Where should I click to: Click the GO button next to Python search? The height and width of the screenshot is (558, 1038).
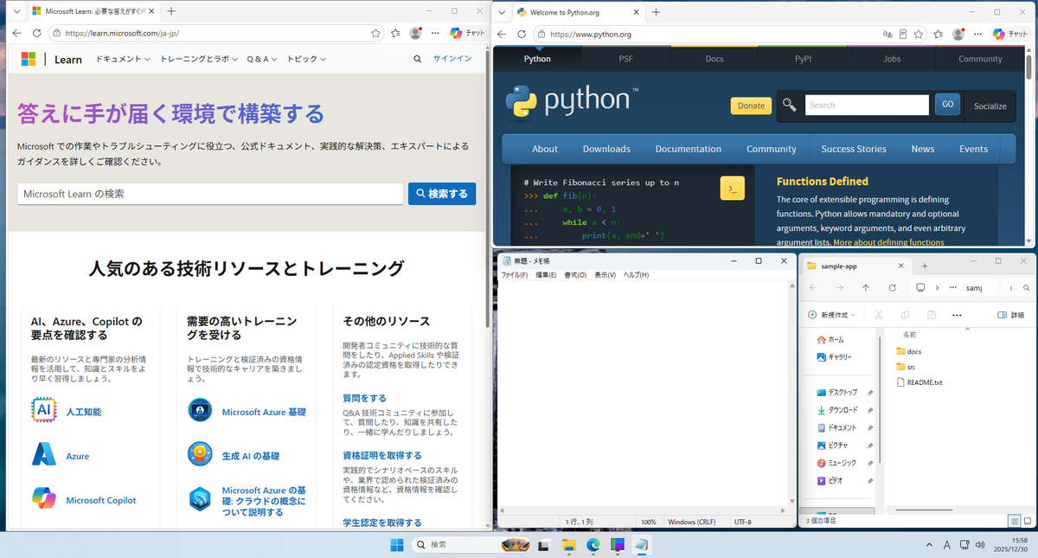[x=947, y=105]
